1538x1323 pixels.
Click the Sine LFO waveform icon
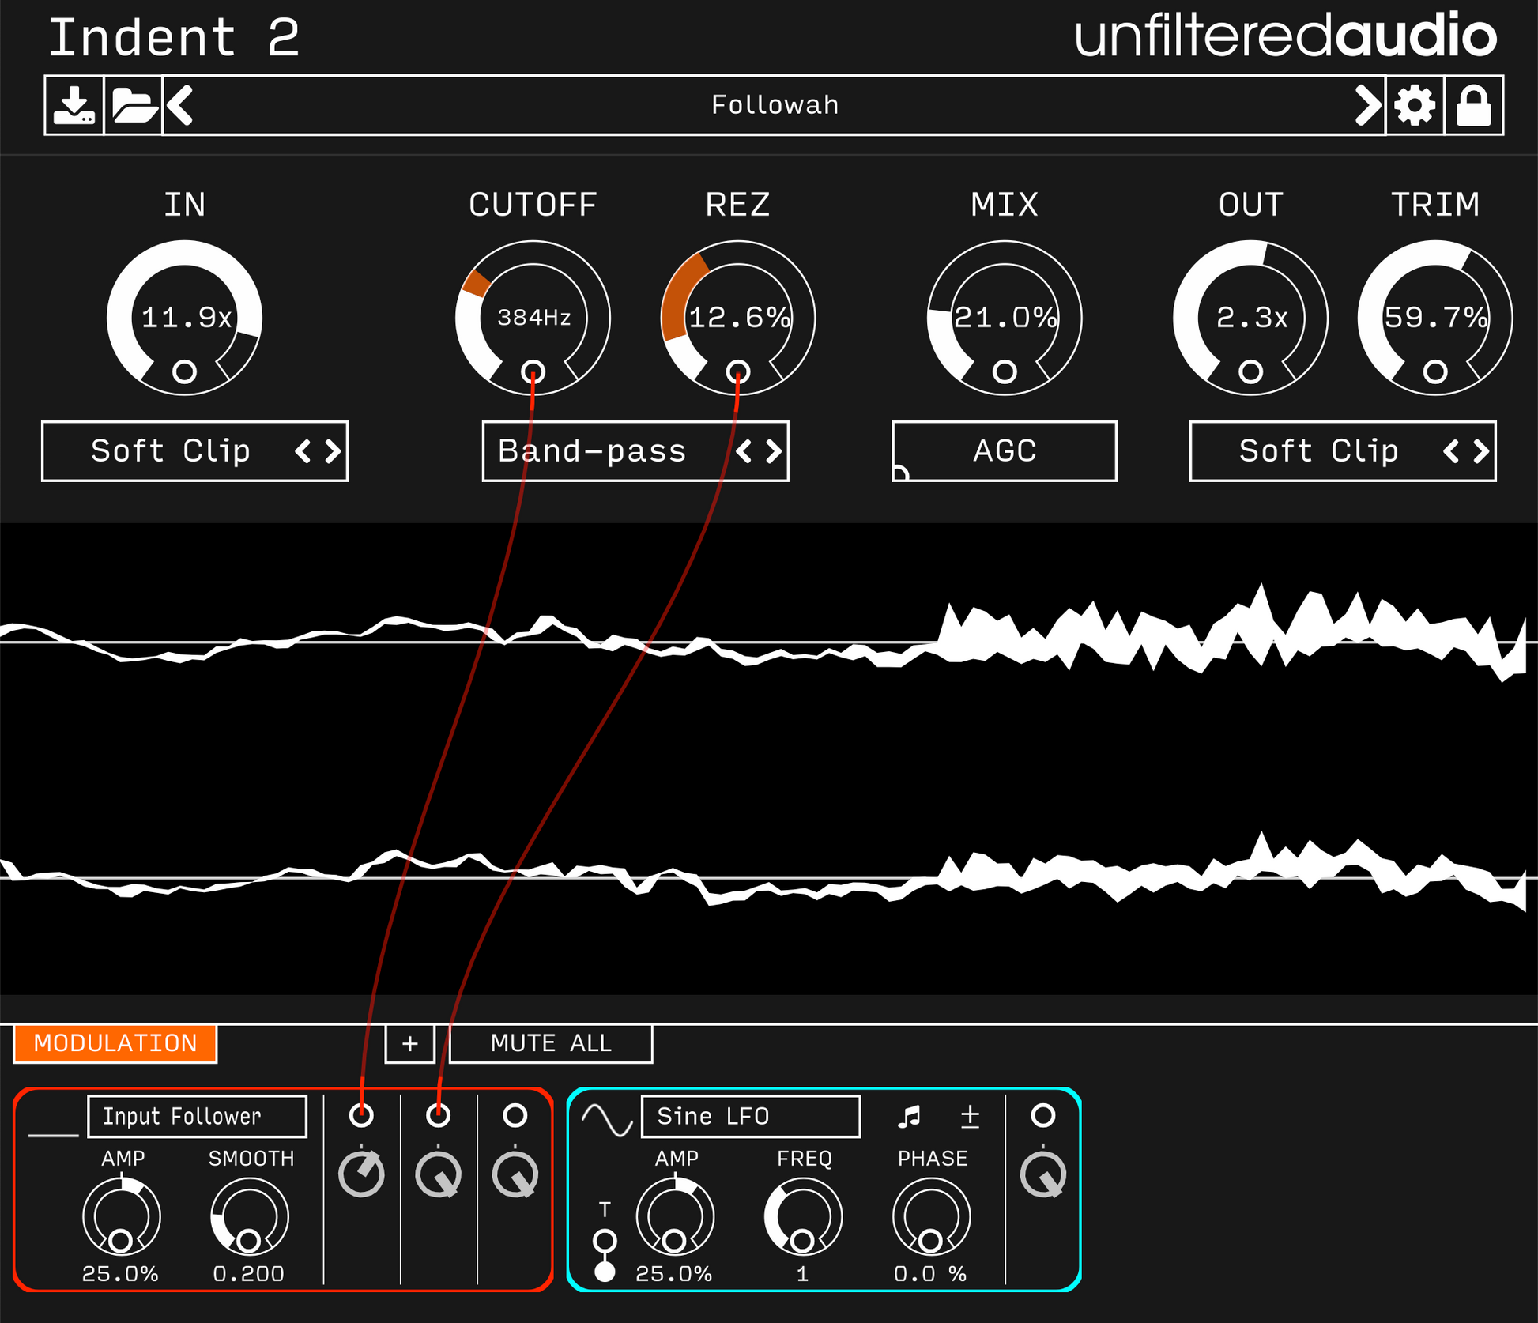coord(606,1120)
